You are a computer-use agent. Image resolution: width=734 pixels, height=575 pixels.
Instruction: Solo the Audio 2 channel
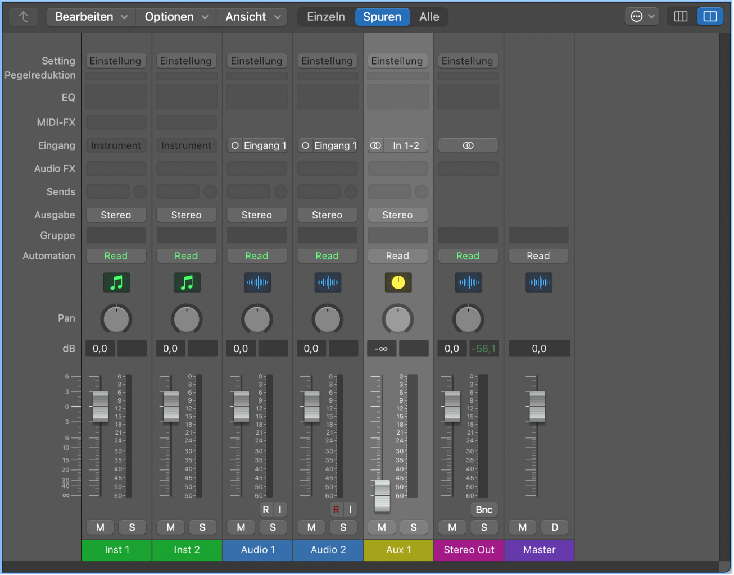(343, 527)
